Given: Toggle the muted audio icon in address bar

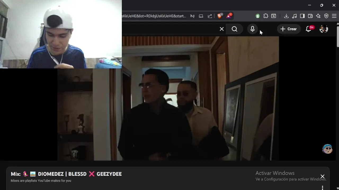Looking at the screenshot, I should (193, 16).
